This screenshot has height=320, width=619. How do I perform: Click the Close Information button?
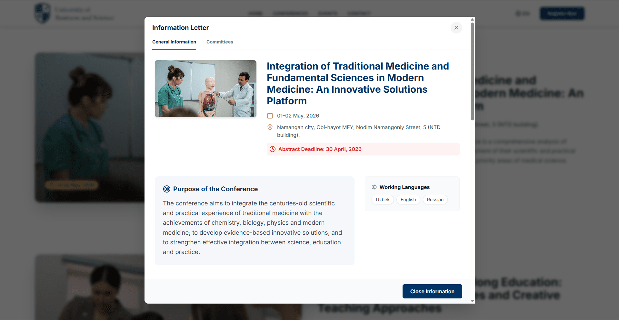click(x=432, y=291)
